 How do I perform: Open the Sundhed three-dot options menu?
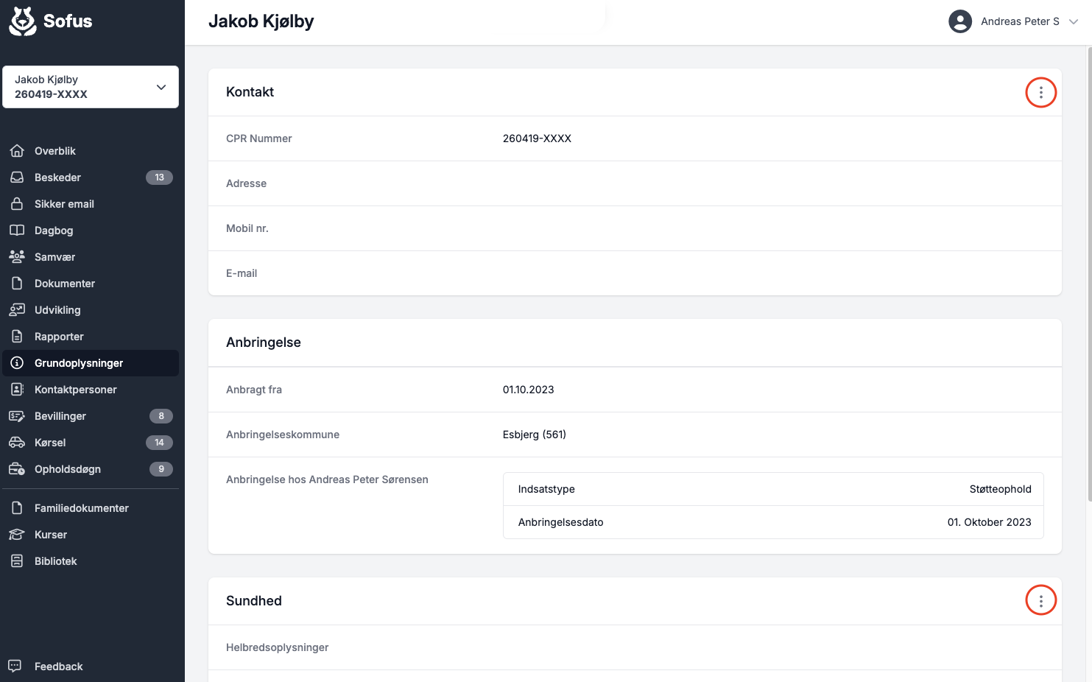(1040, 601)
